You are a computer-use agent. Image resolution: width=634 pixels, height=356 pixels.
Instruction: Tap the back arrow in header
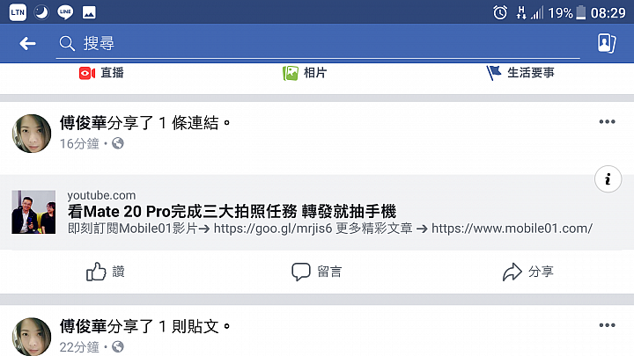(x=27, y=43)
